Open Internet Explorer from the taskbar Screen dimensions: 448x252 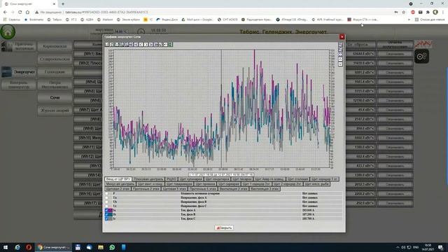click(17, 247)
